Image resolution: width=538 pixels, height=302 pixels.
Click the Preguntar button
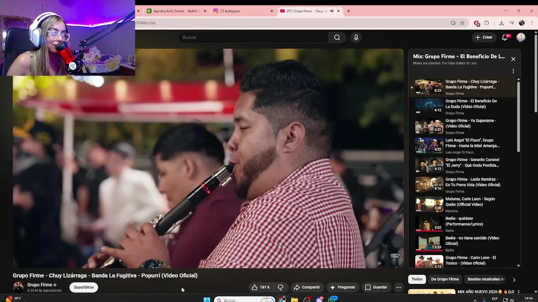[343, 287]
